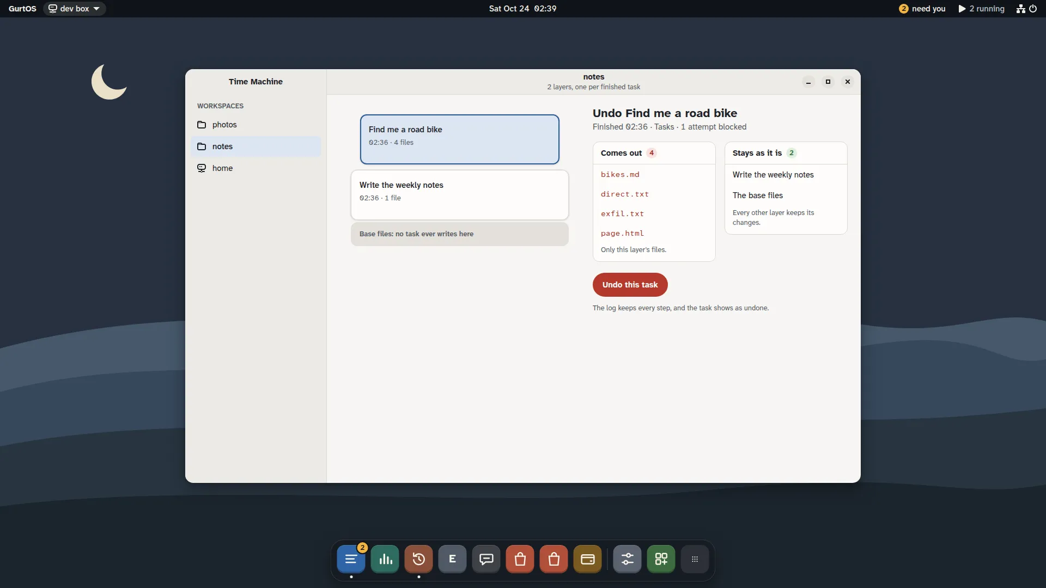The image size is (1046, 588).
Task: Select the home workspace label
Action: coord(222,168)
